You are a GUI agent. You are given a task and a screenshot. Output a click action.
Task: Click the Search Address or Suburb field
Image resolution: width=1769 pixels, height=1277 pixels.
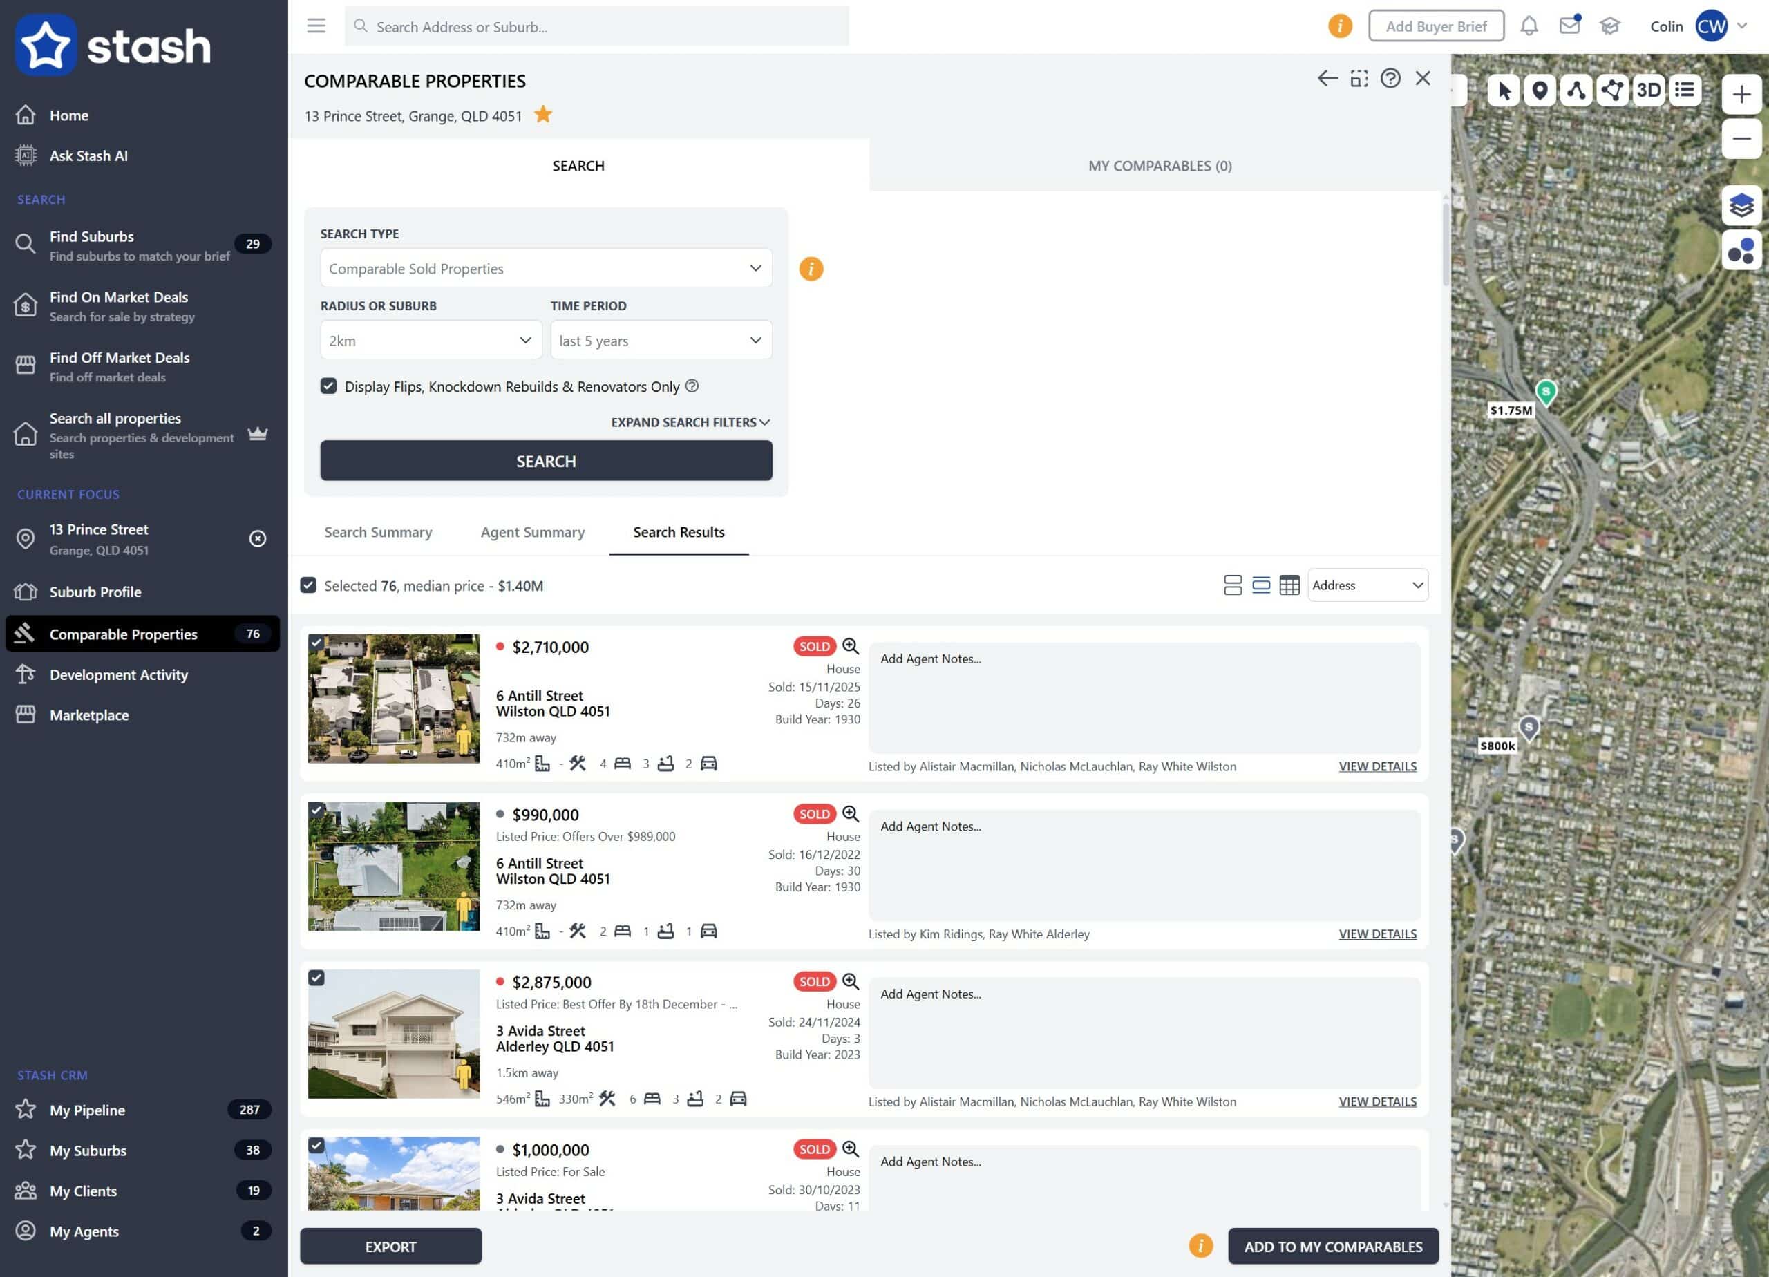[x=596, y=26]
